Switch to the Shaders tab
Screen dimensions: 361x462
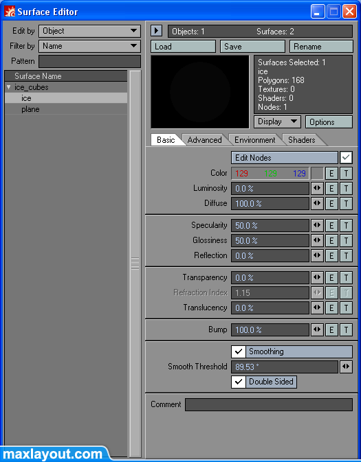(302, 140)
